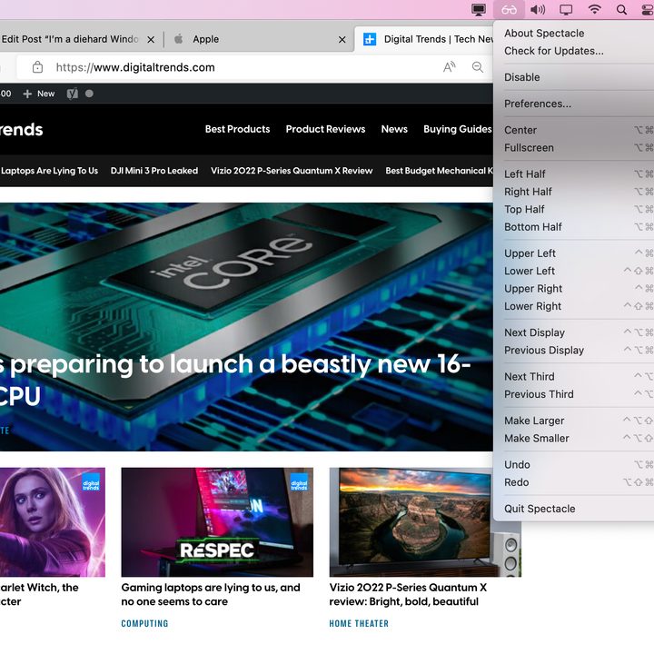Choose Undo in Spectacle menu
The height and width of the screenshot is (654, 654).
click(573, 465)
